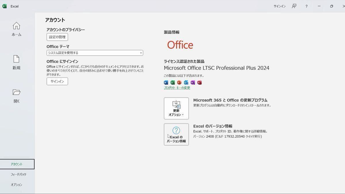345x194 pixels.
Task: Open the OneNote product icon
Action: click(192, 82)
